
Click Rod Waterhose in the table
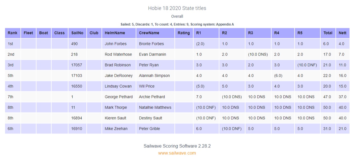pos(117,54)
